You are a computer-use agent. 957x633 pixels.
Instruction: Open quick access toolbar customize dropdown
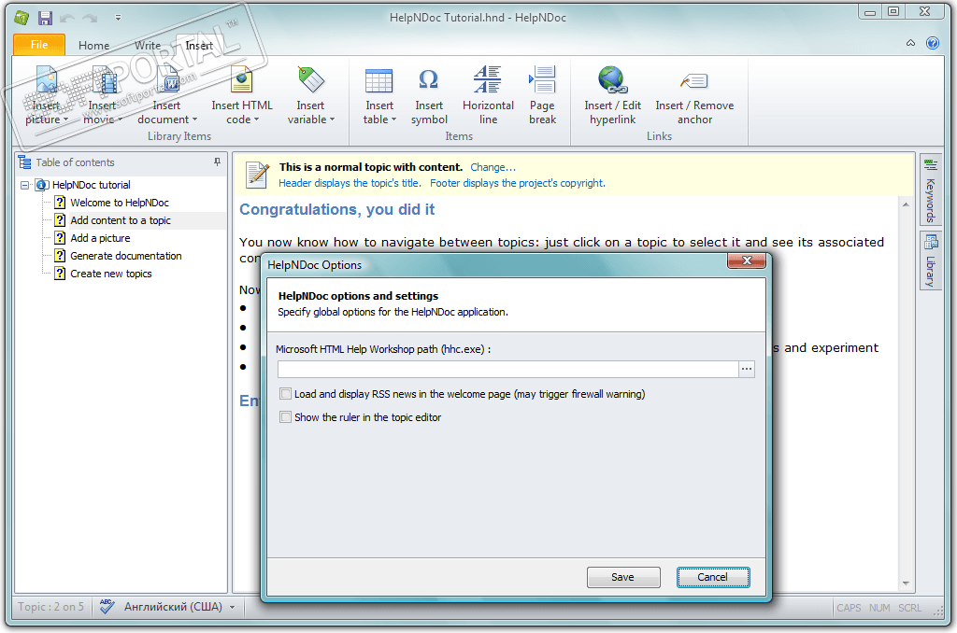[x=118, y=19]
